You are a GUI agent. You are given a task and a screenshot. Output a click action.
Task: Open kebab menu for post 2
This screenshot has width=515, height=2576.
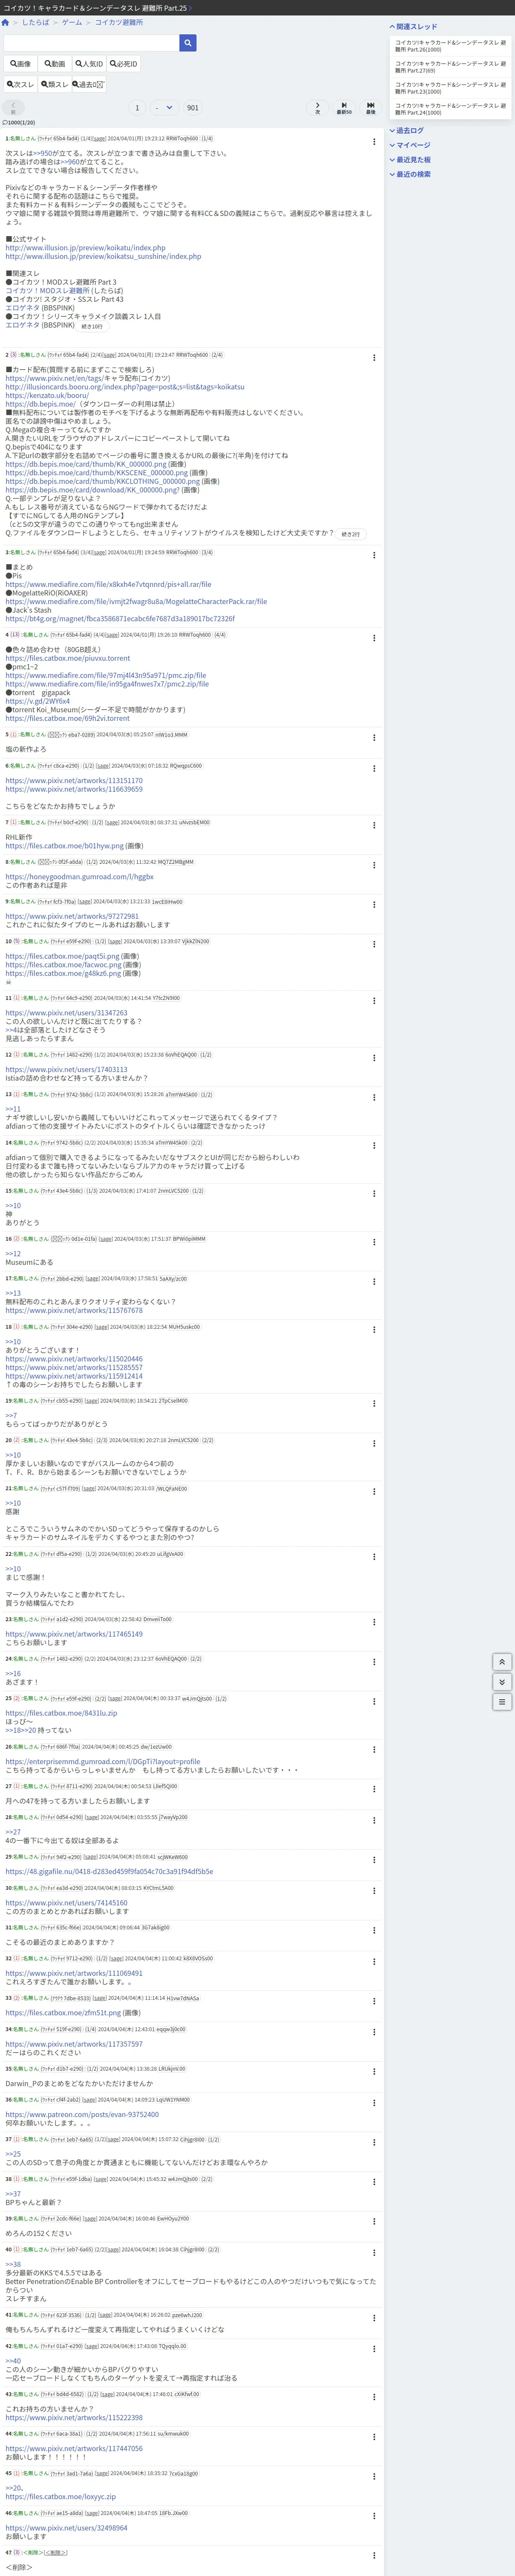(374, 358)
